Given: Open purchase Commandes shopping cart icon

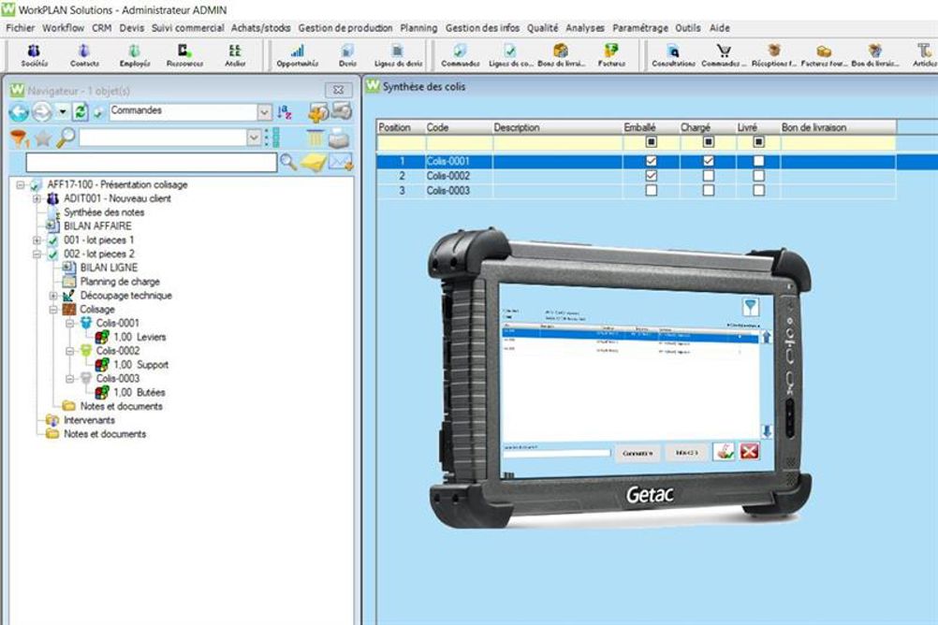Looking at the screenshot, I should coord(724,55).
